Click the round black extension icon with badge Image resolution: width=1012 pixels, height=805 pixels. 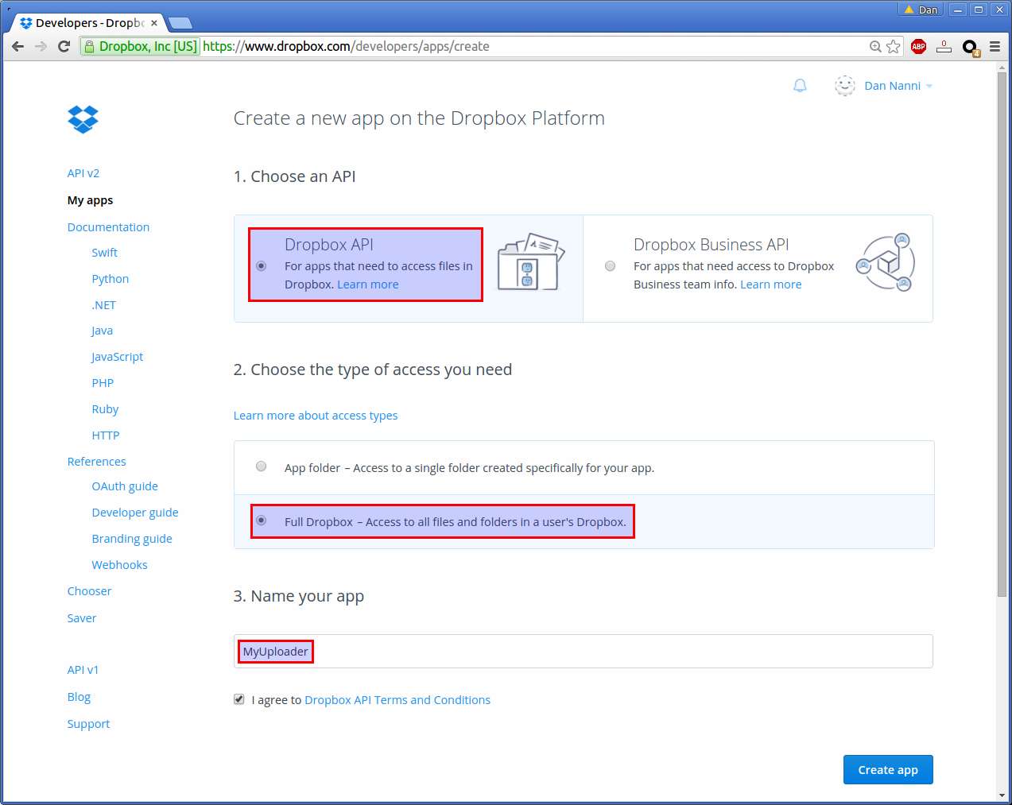coord(970,47)
